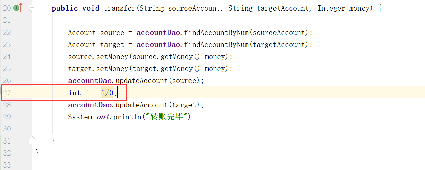This screenshot has width=425, height=170.
Task: Place cursor on findAccountByNum call in line 22
Action: point(217,33)
